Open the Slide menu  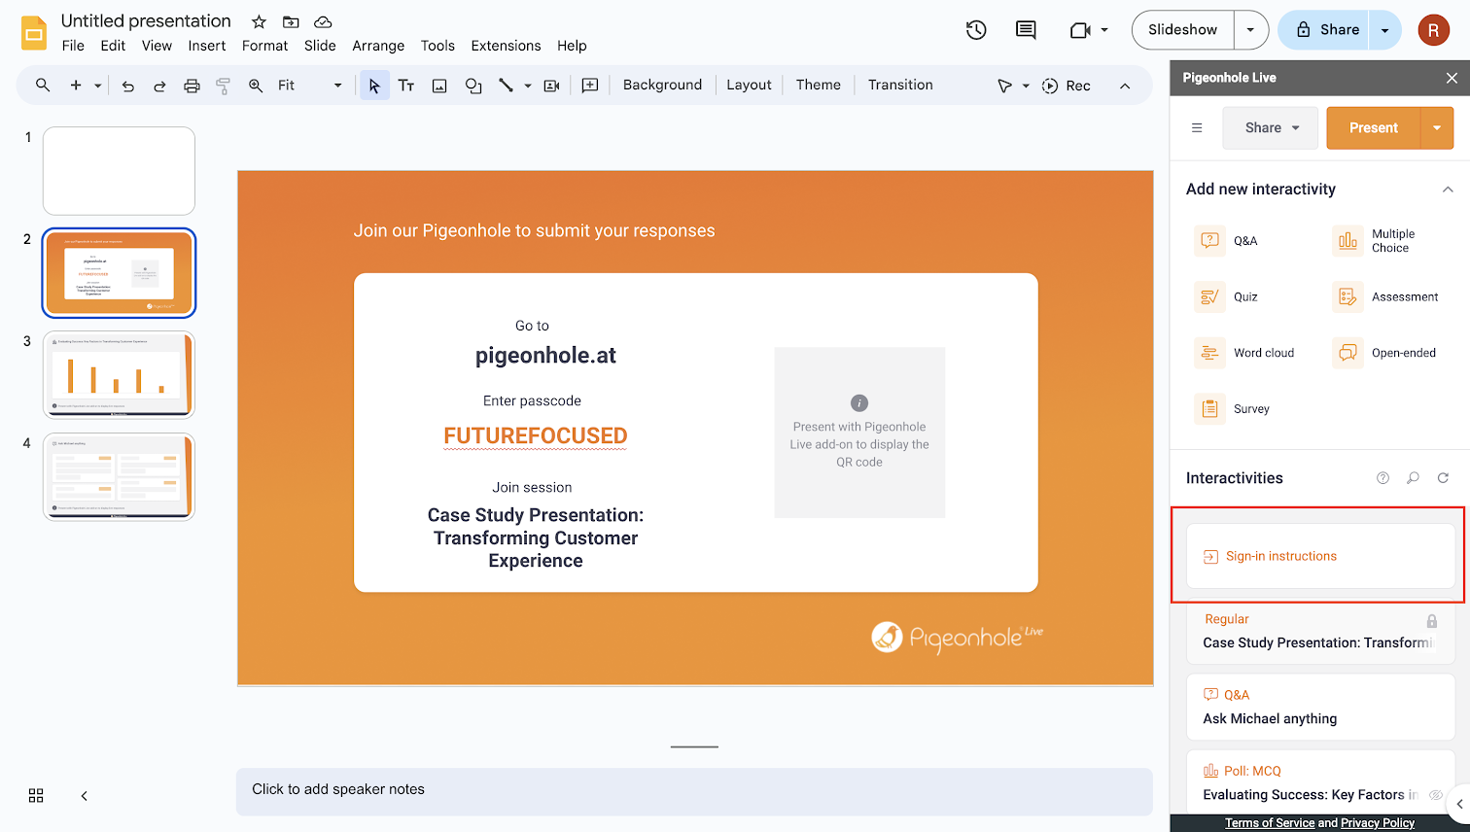(320, 46)
